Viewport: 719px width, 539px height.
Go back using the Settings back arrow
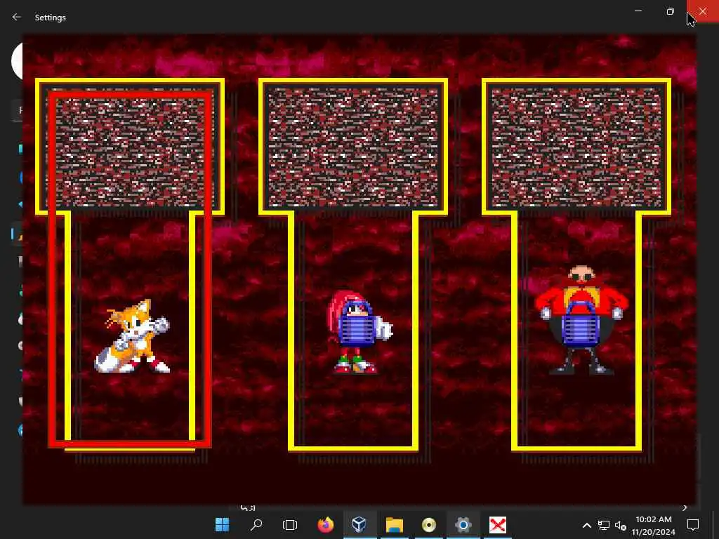click(x=17, y=17)
